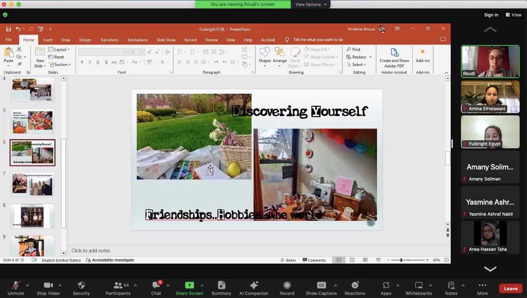Expand the View Options dropdown
The width and height of the screenshot is (527, 298).
click(310, 5)
